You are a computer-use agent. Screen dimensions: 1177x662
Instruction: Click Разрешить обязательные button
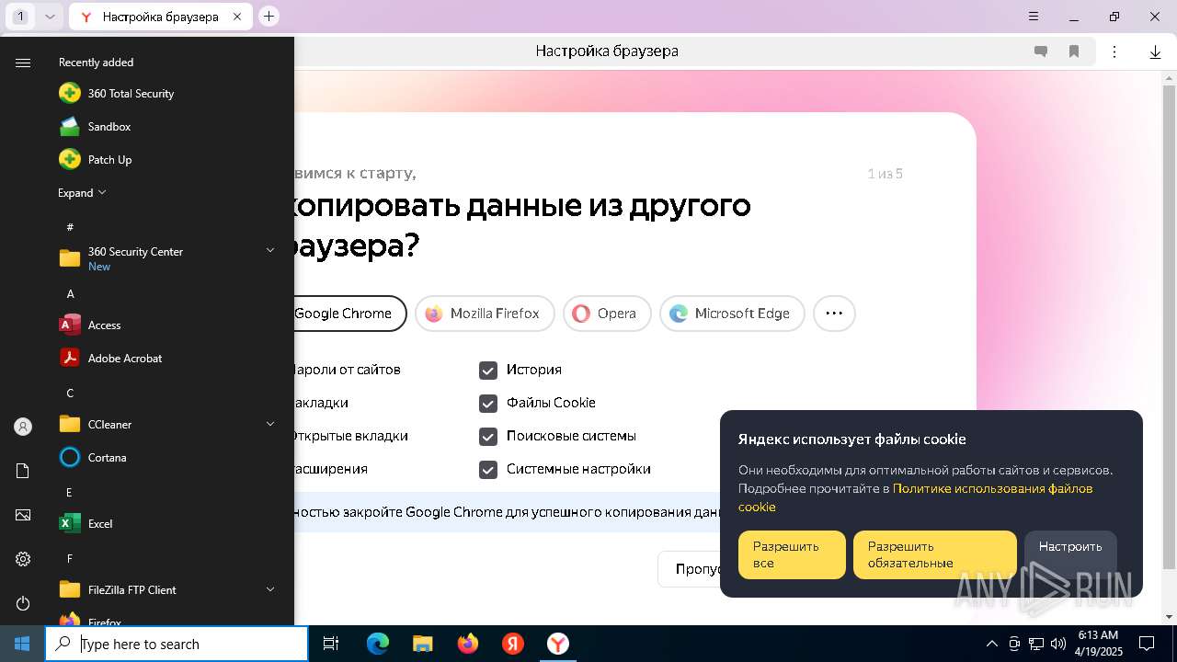point(935,554)
